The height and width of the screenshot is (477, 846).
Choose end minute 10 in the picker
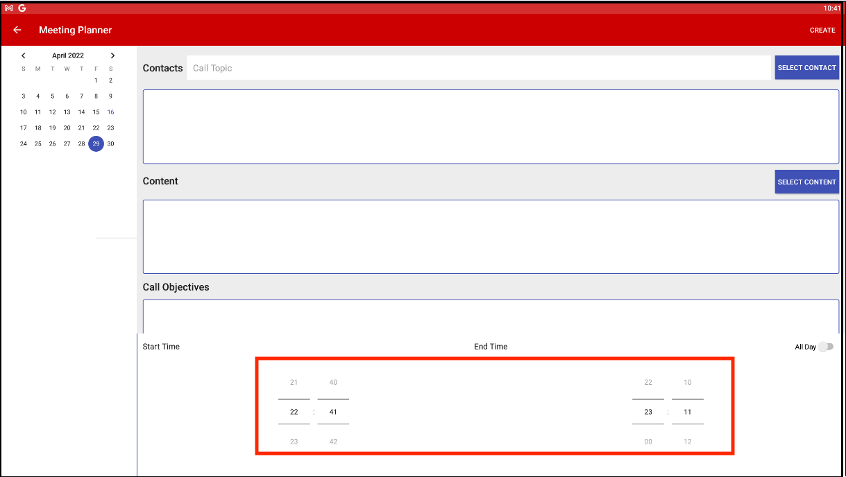687,383
